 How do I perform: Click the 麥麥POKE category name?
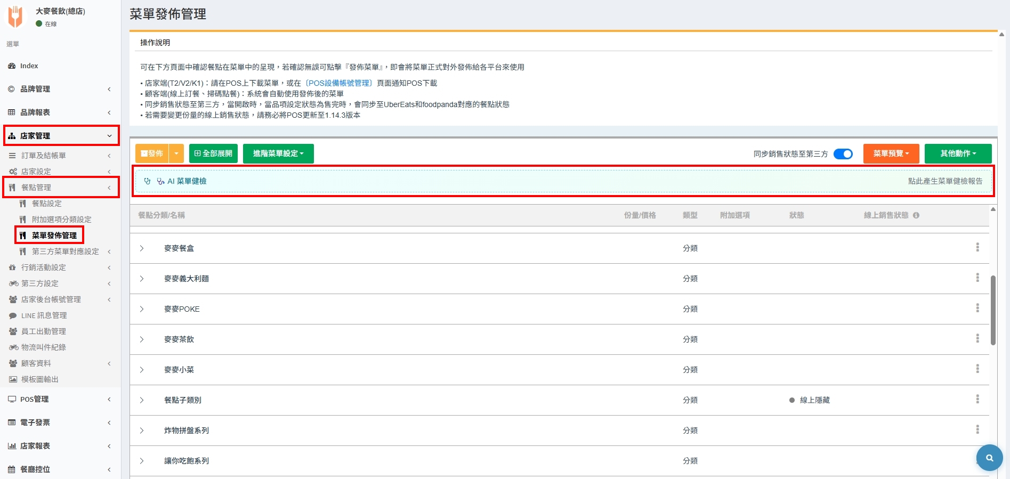182,309
